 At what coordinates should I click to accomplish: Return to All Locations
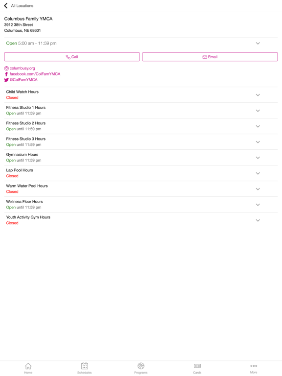pos(22,6)
